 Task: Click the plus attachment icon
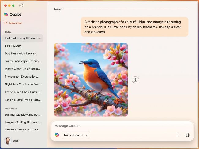178,135
